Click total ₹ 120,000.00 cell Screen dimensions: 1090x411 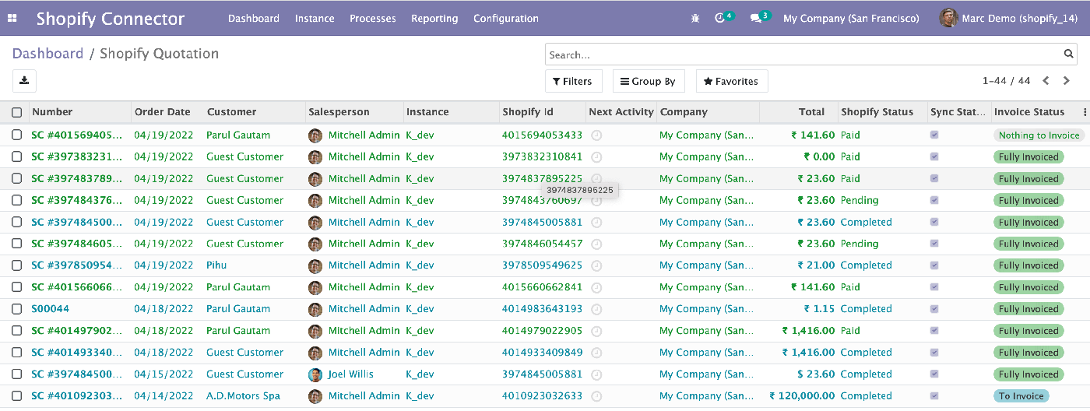click(x=802, y=396)
